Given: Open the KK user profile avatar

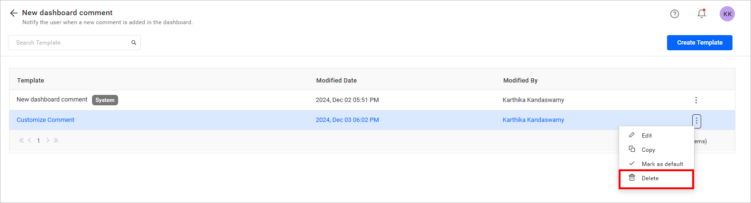Looking at the screenshot, I should tap(727, 14).
